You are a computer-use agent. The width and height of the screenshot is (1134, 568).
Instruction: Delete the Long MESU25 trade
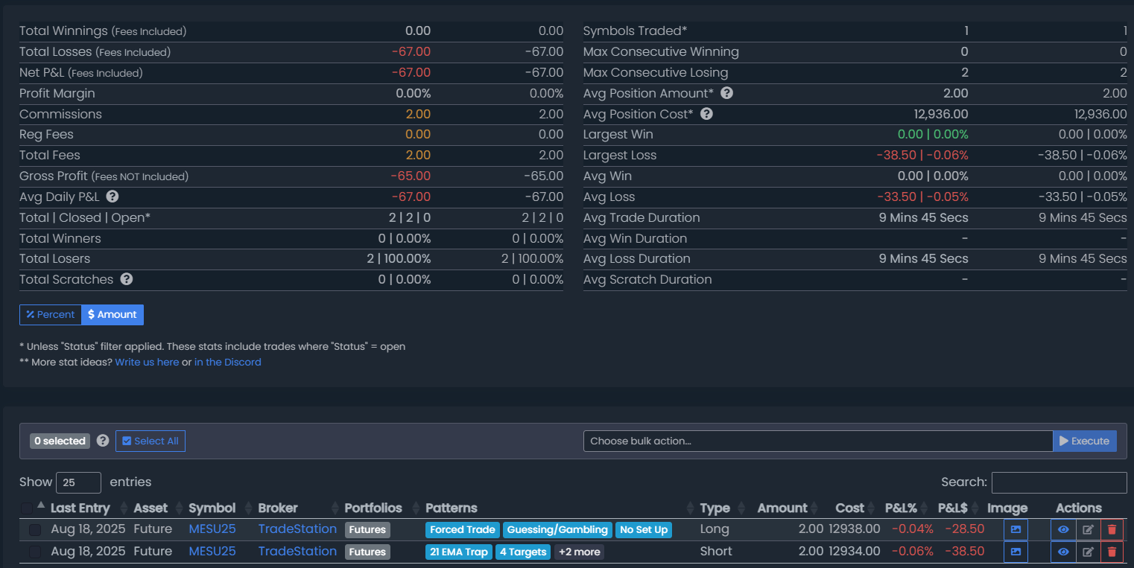point(1112,529)
